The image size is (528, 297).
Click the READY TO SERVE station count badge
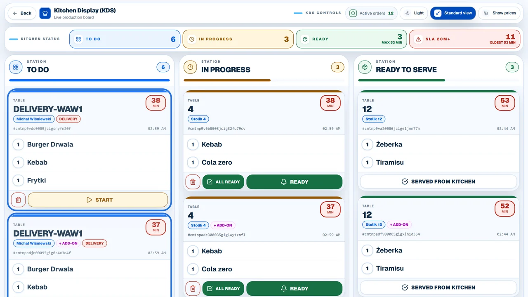coord(512,67)
